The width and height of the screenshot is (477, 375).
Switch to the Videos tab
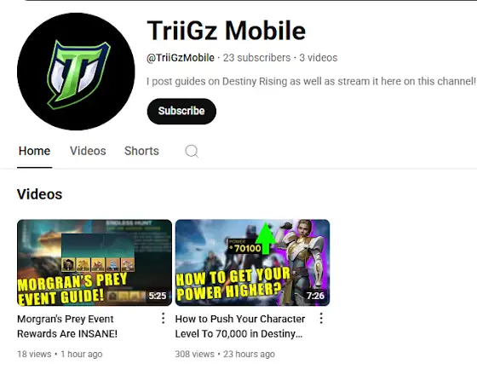click(x=88, y=151)
